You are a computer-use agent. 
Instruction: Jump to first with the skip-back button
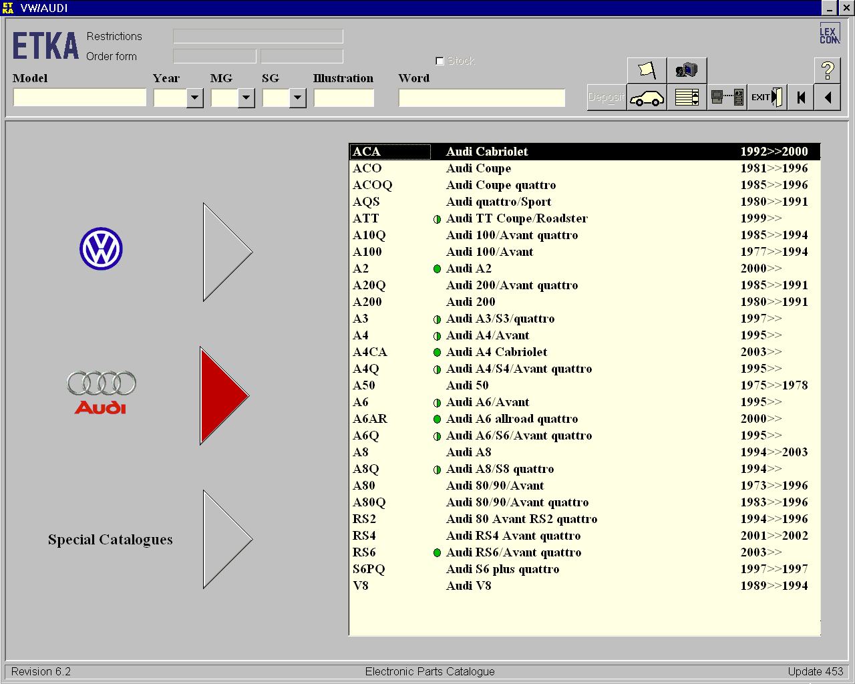pos(801,98)
